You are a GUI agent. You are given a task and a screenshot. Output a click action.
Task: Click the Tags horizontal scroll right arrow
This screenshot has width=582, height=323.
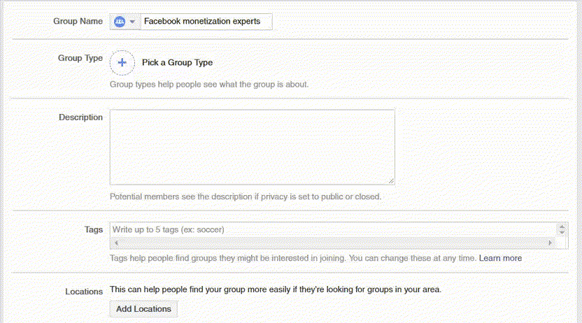click(551, 243)
